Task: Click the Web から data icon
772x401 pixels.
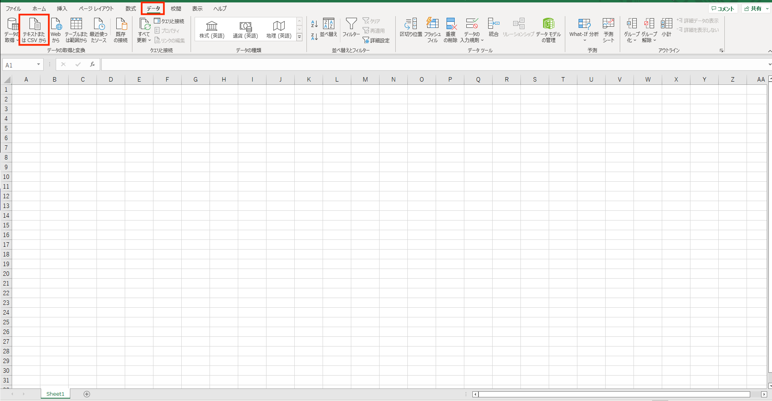Action: click(x=56, y=30)
